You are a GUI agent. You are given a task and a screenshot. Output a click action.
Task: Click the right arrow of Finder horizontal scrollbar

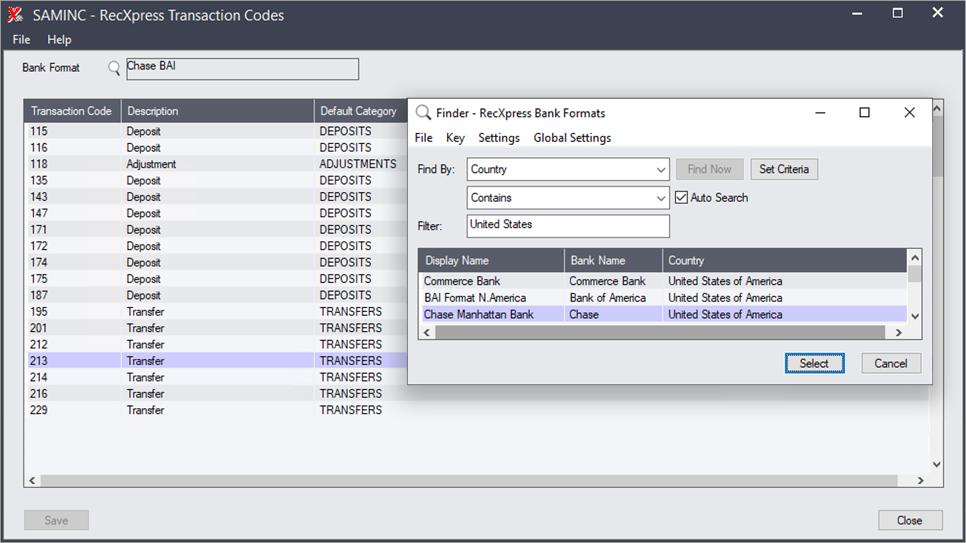click(x=899, y=332)
